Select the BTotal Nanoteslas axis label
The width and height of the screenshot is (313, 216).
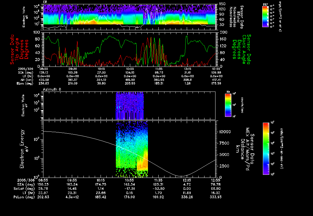click(x=237, y=17)
